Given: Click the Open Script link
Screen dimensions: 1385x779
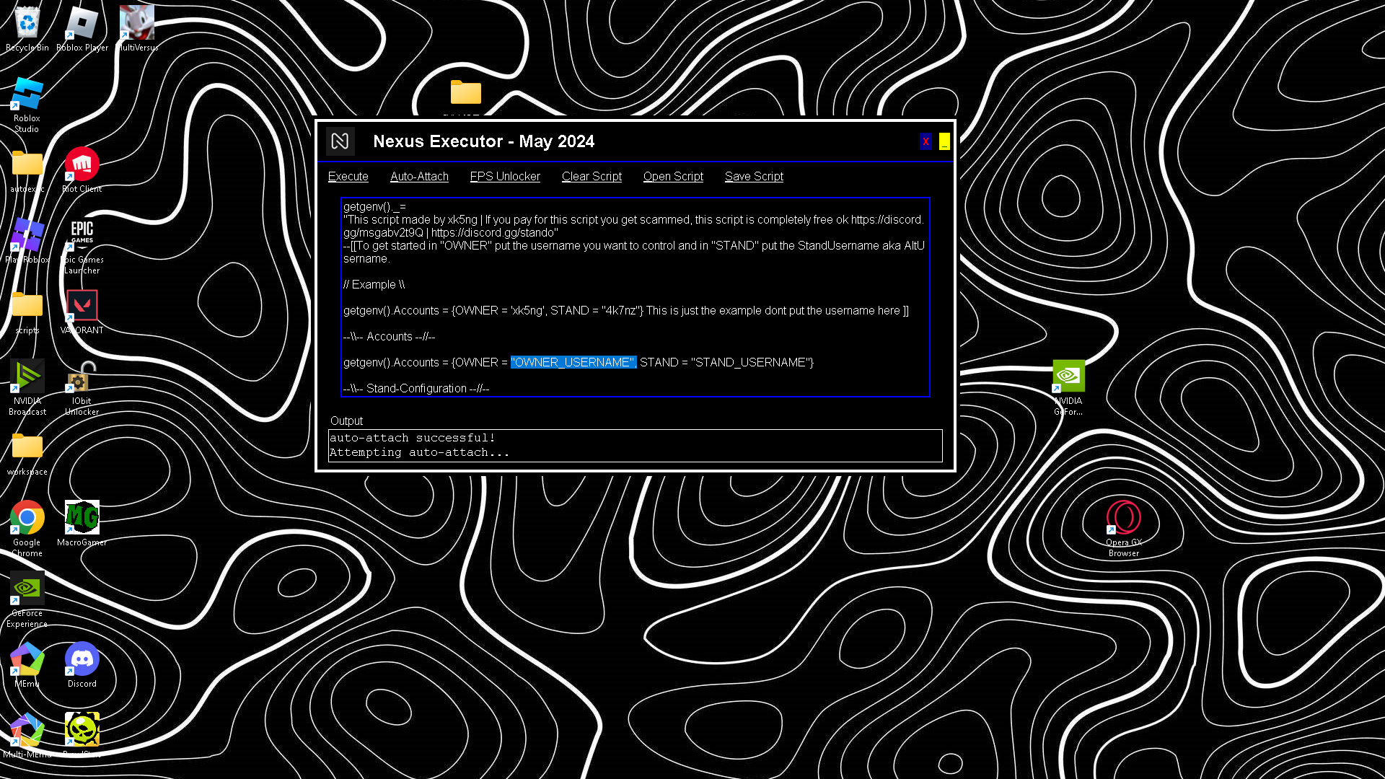Looking at the screenshot, I should pos(673,177).
